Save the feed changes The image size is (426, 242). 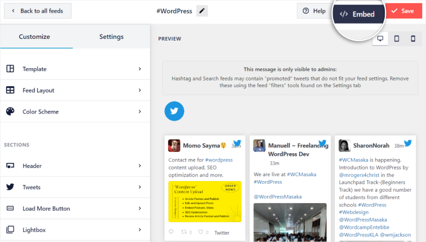coord(403,11)
